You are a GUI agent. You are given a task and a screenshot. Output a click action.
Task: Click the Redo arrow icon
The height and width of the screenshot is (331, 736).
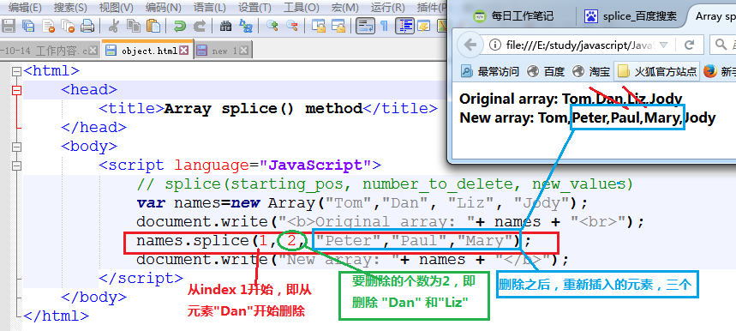(199, 26)
